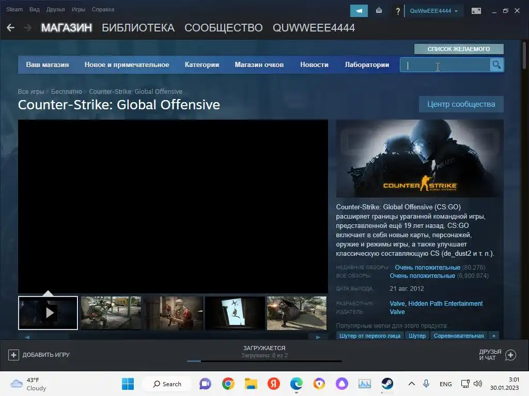Click the plus icon for Add Game

[x=13, y=355]
